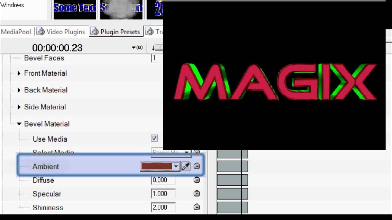Click the Windows entry in the top list
Image resolution: width=392 pixels, height=220 pixels.
coord(12,5)
